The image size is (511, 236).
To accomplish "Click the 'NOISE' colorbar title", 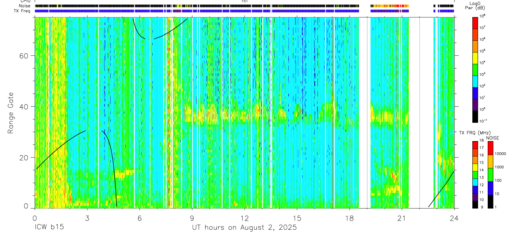I will tap(493, 138).
